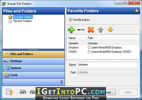Delete item with the orange X icon
The image size is (142, 100).
91,30
